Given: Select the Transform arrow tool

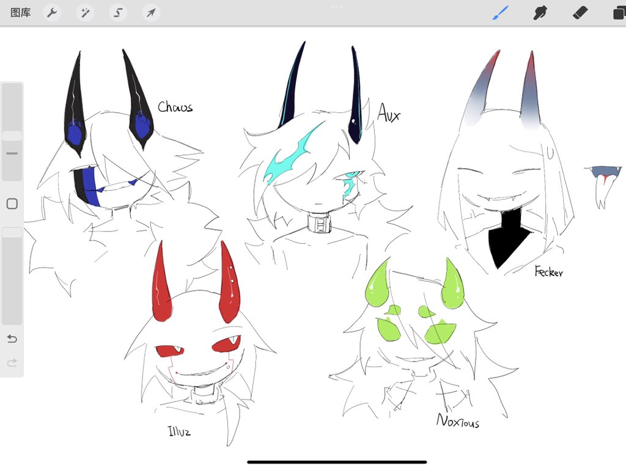Looking at the screenshot, I should pos(151,12).
